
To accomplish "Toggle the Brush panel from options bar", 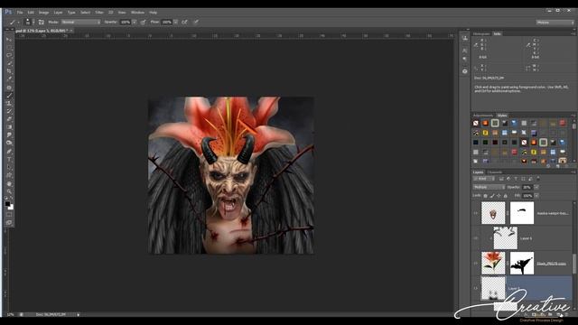I will pyautogui.click(x=42, y=22).
